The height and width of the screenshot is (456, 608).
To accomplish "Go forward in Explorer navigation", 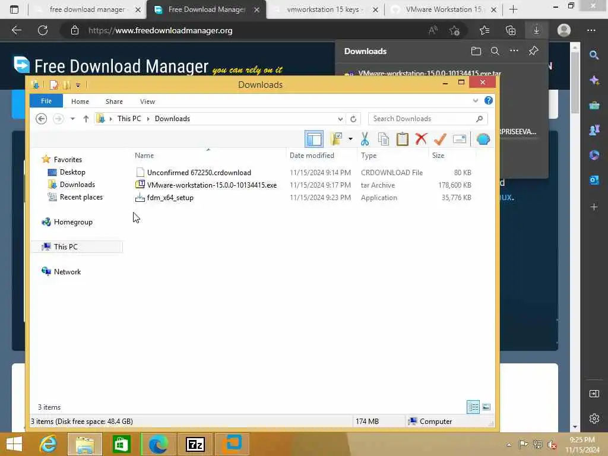I will click(58, 119).
